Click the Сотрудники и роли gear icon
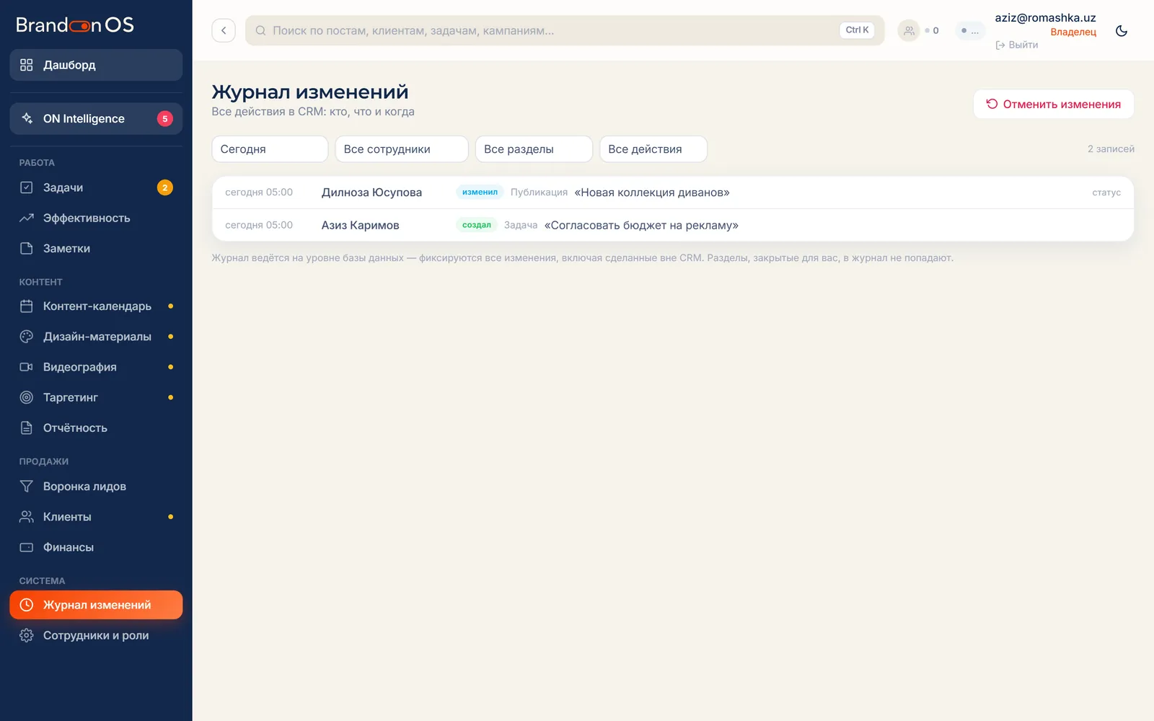 (27, 635)
